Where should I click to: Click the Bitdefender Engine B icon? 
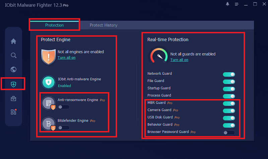[x=49, y=124]
